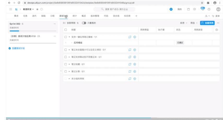Open the more options dots beside 创建用例
223x120 pixels.
pos(218,23)
